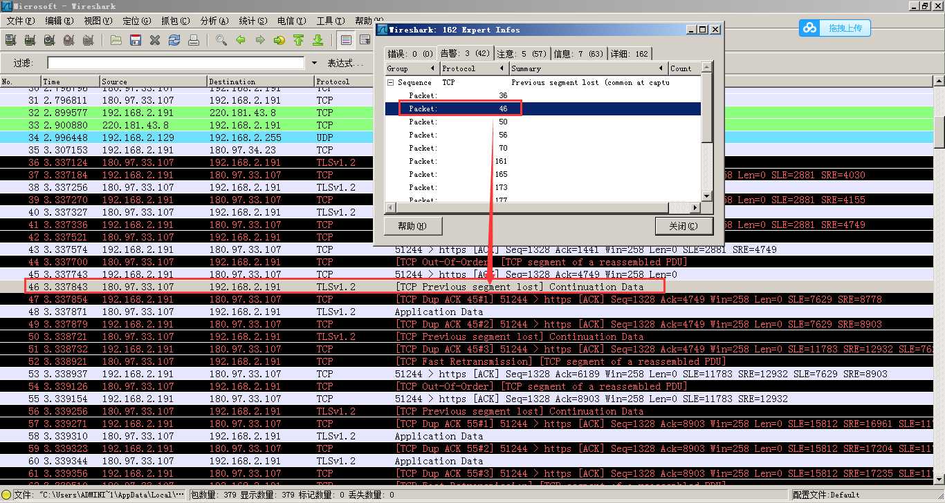
Task: Click the 关闭(C) button in Expert Infos
Action: point(683,226)
